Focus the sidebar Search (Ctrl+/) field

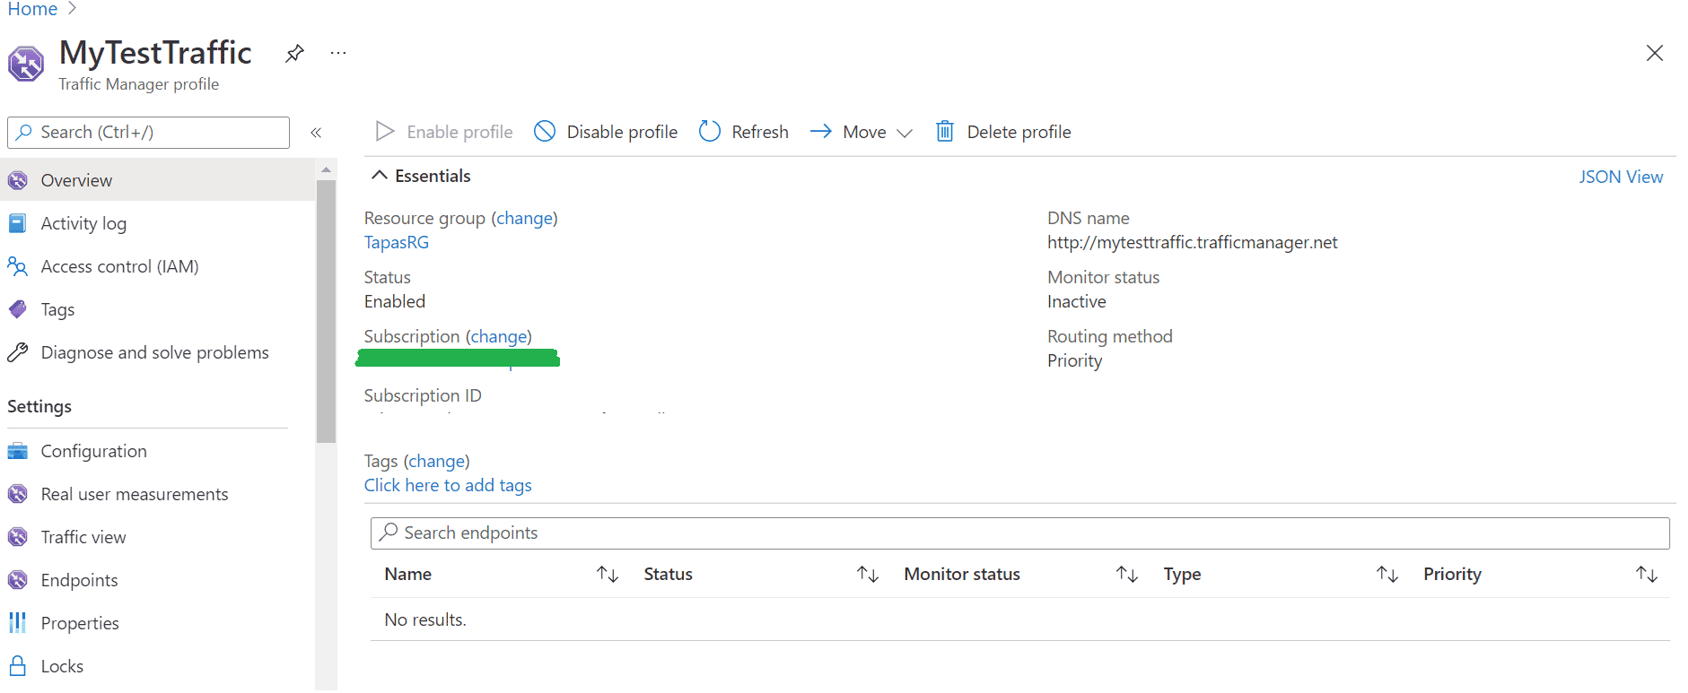[148, 133]
